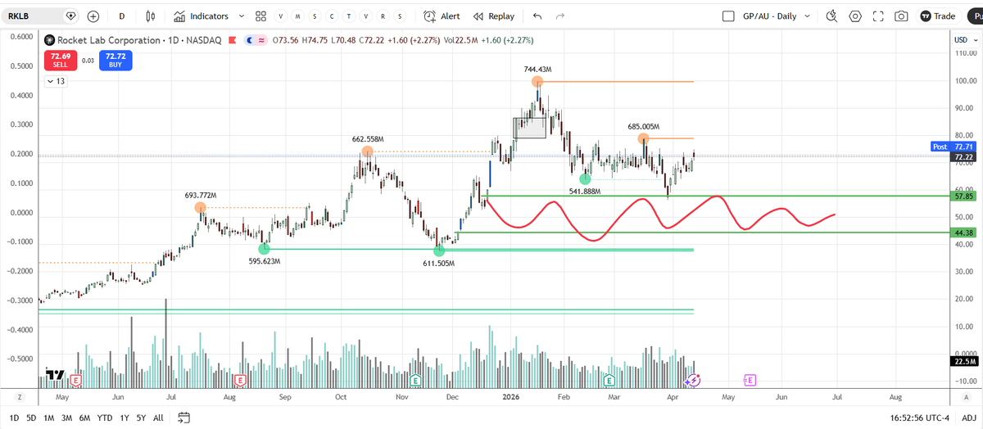Open the go-to-date calendar icon
The width and height of the screenshot is (983, 429).
pyautogui.click(x=183, y=418)
